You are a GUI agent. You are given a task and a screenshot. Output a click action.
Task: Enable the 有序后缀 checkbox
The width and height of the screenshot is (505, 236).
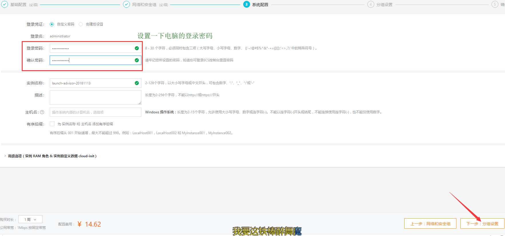tap(52, 124)
